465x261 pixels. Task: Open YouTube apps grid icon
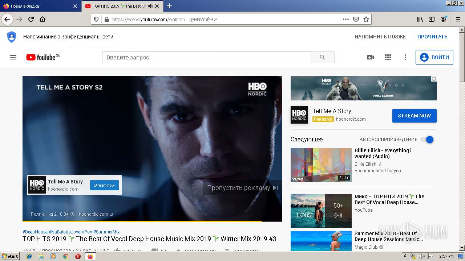388,57
